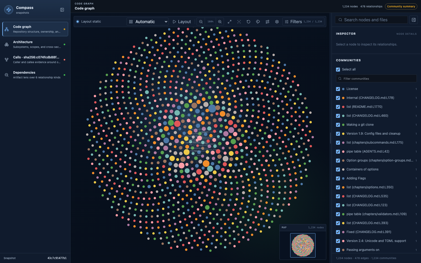Select 'Fixed (CHANGELOG.md:L391)' community row
Viewport: 421px width, 263px height.
tap(376, 232)
